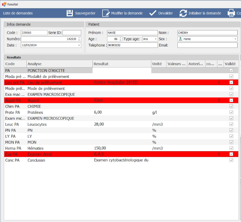Click into the Email input field
Viewport: 241px width, 222px height.
207,45
